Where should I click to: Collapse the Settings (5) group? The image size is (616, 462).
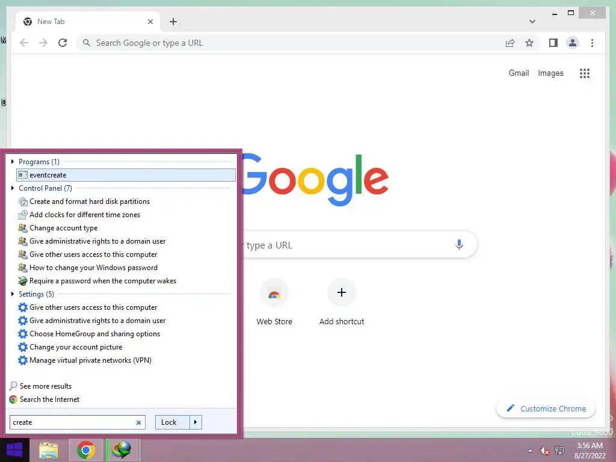click(13, 294)
